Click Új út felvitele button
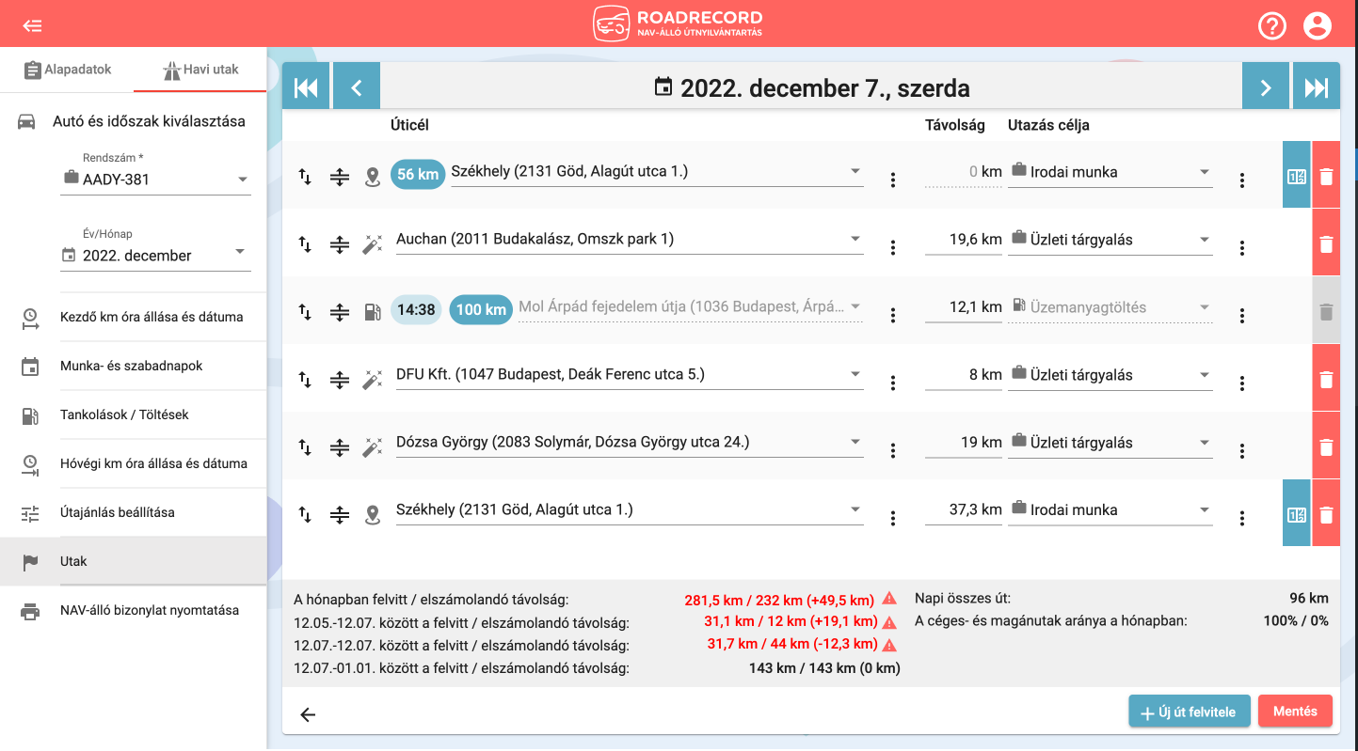The width and height of the screenshot is (1358, 751). click(1190, 712)
